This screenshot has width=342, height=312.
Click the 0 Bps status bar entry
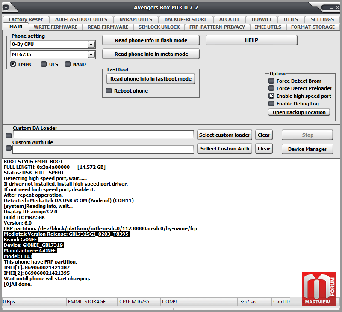[34, 302]
